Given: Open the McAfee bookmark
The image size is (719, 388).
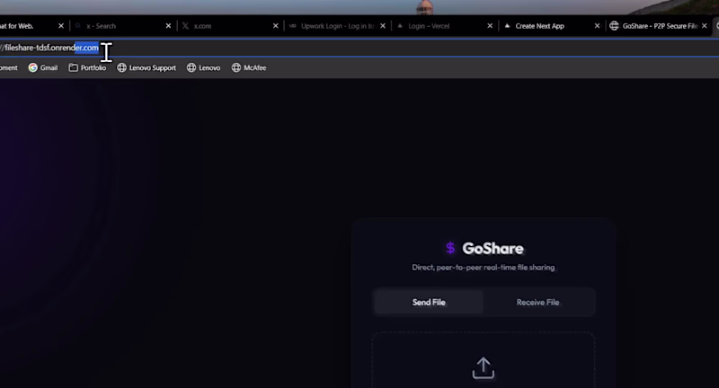Looking at the screenshot, I should pos(249,67).
